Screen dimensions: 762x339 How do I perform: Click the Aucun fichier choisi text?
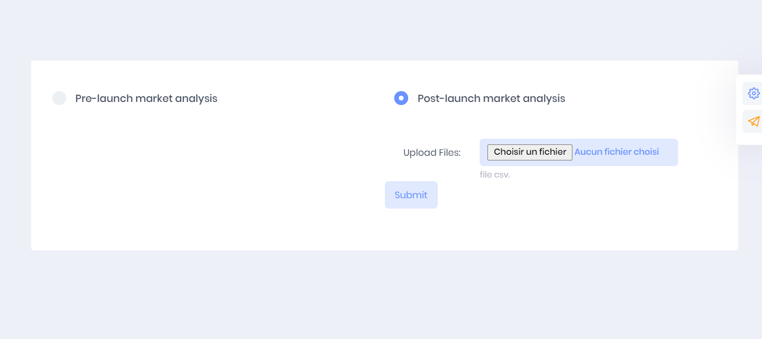[x=616, y=152]
